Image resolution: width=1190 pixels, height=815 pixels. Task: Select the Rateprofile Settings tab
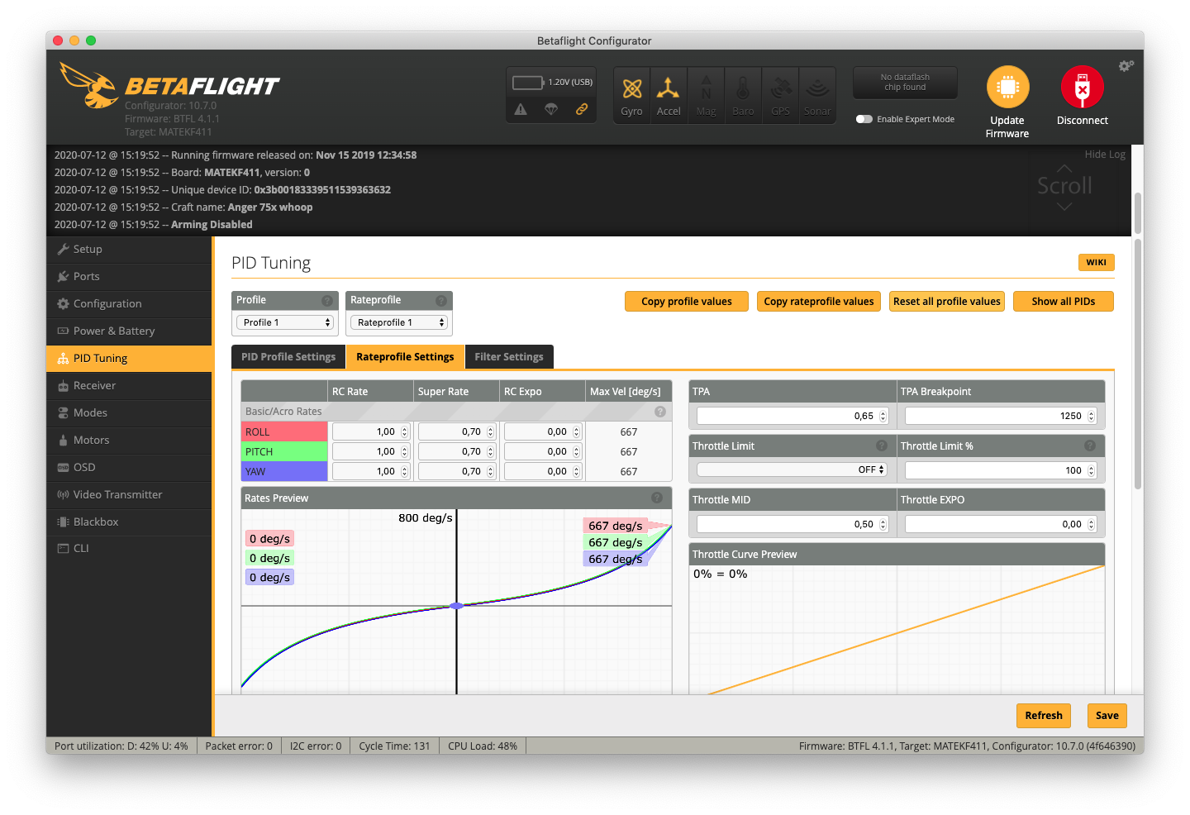pyautogui.click(x=405, y=357)
